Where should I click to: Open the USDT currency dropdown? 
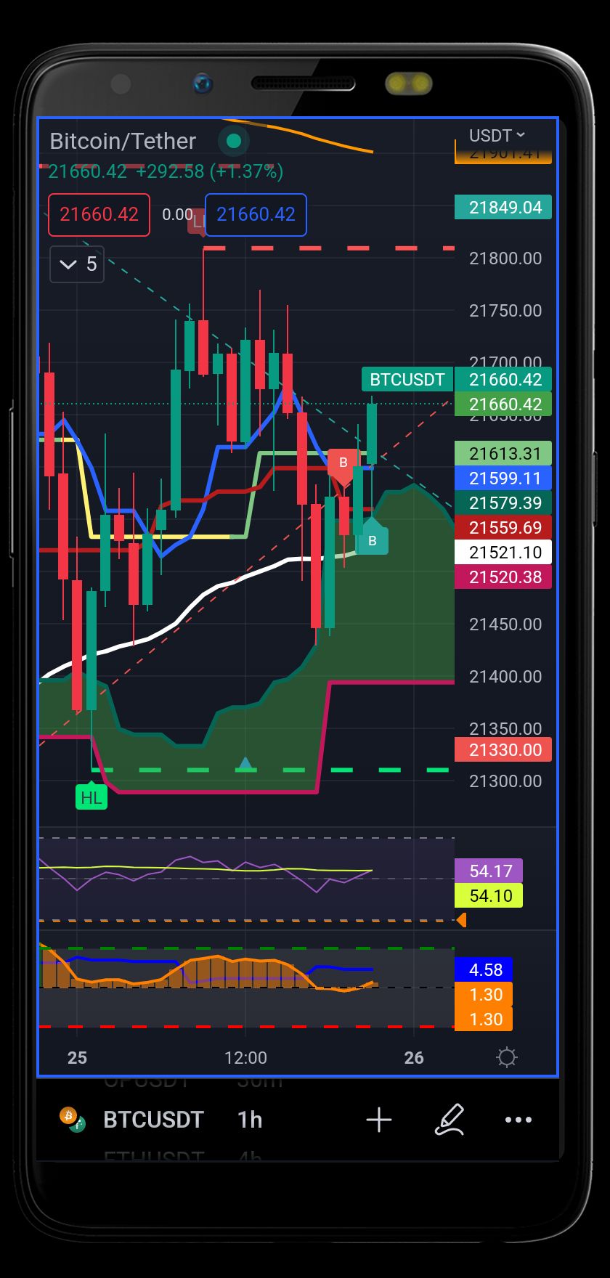click(x=497, y=136)
